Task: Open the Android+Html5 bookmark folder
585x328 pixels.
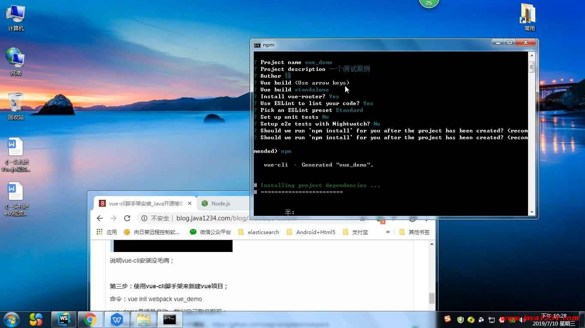Action: [x=311, y=232]
